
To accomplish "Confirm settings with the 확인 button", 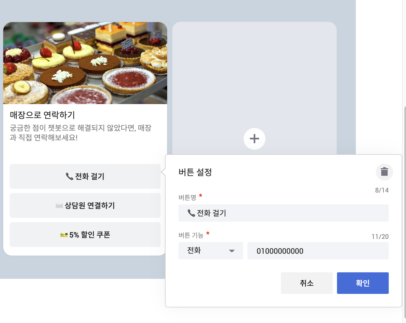I will [363, 283].
